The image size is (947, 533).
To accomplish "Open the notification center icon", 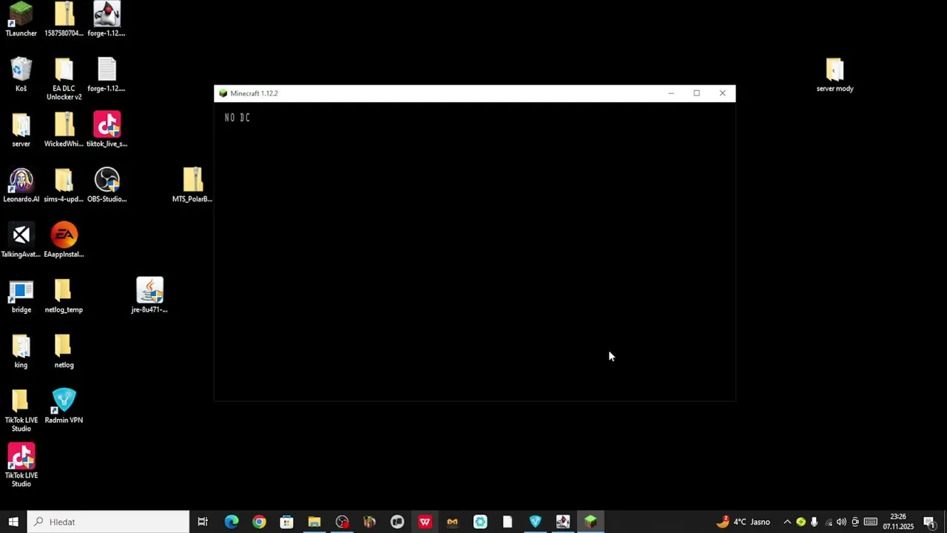I will 929,522.
